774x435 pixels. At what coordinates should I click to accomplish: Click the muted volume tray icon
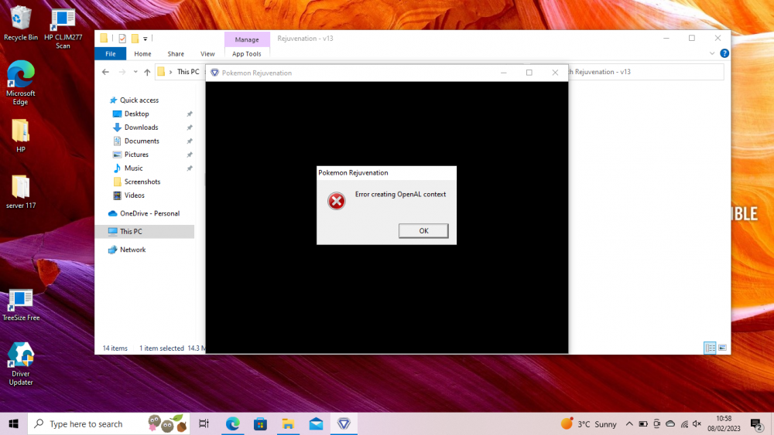[x=697, y=423]
